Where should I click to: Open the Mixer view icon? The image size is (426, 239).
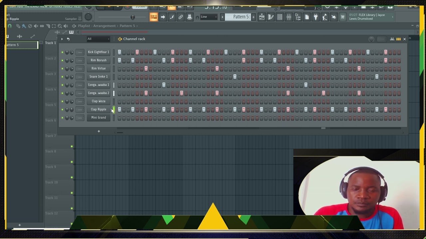[289, 17]
